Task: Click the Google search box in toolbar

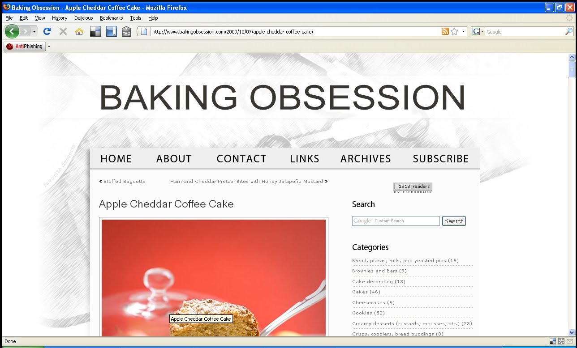Action: tap(525, 31)
